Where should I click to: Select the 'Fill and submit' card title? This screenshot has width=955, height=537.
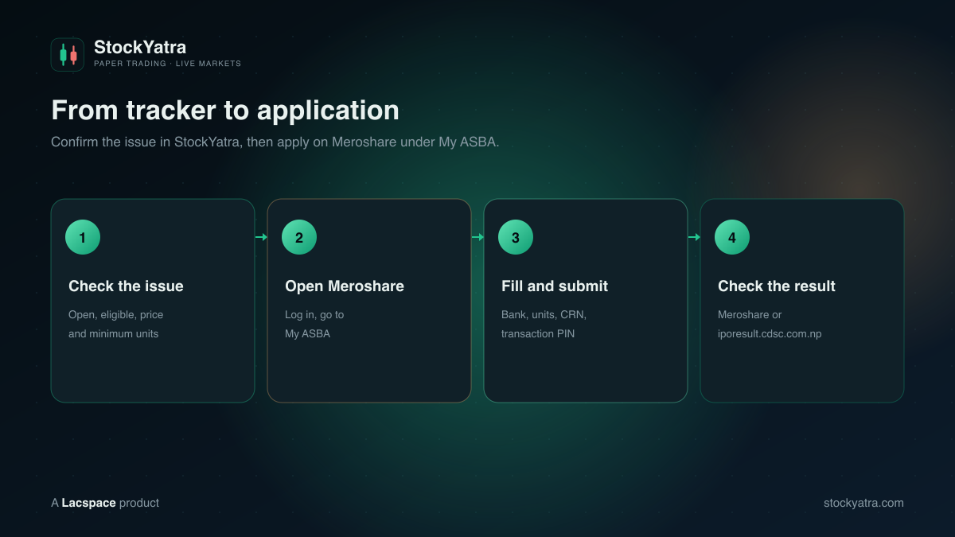click(555, 286)
